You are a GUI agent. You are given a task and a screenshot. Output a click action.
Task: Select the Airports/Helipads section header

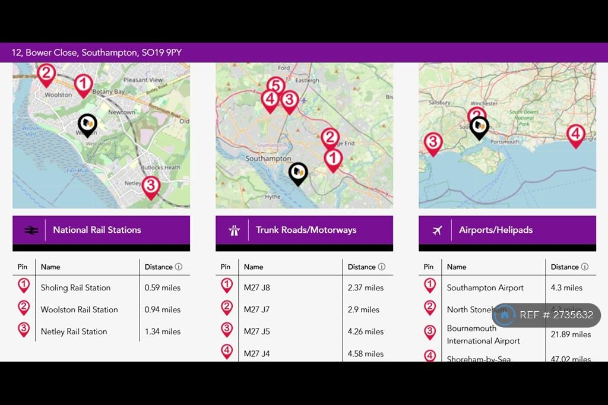point(507,230)
